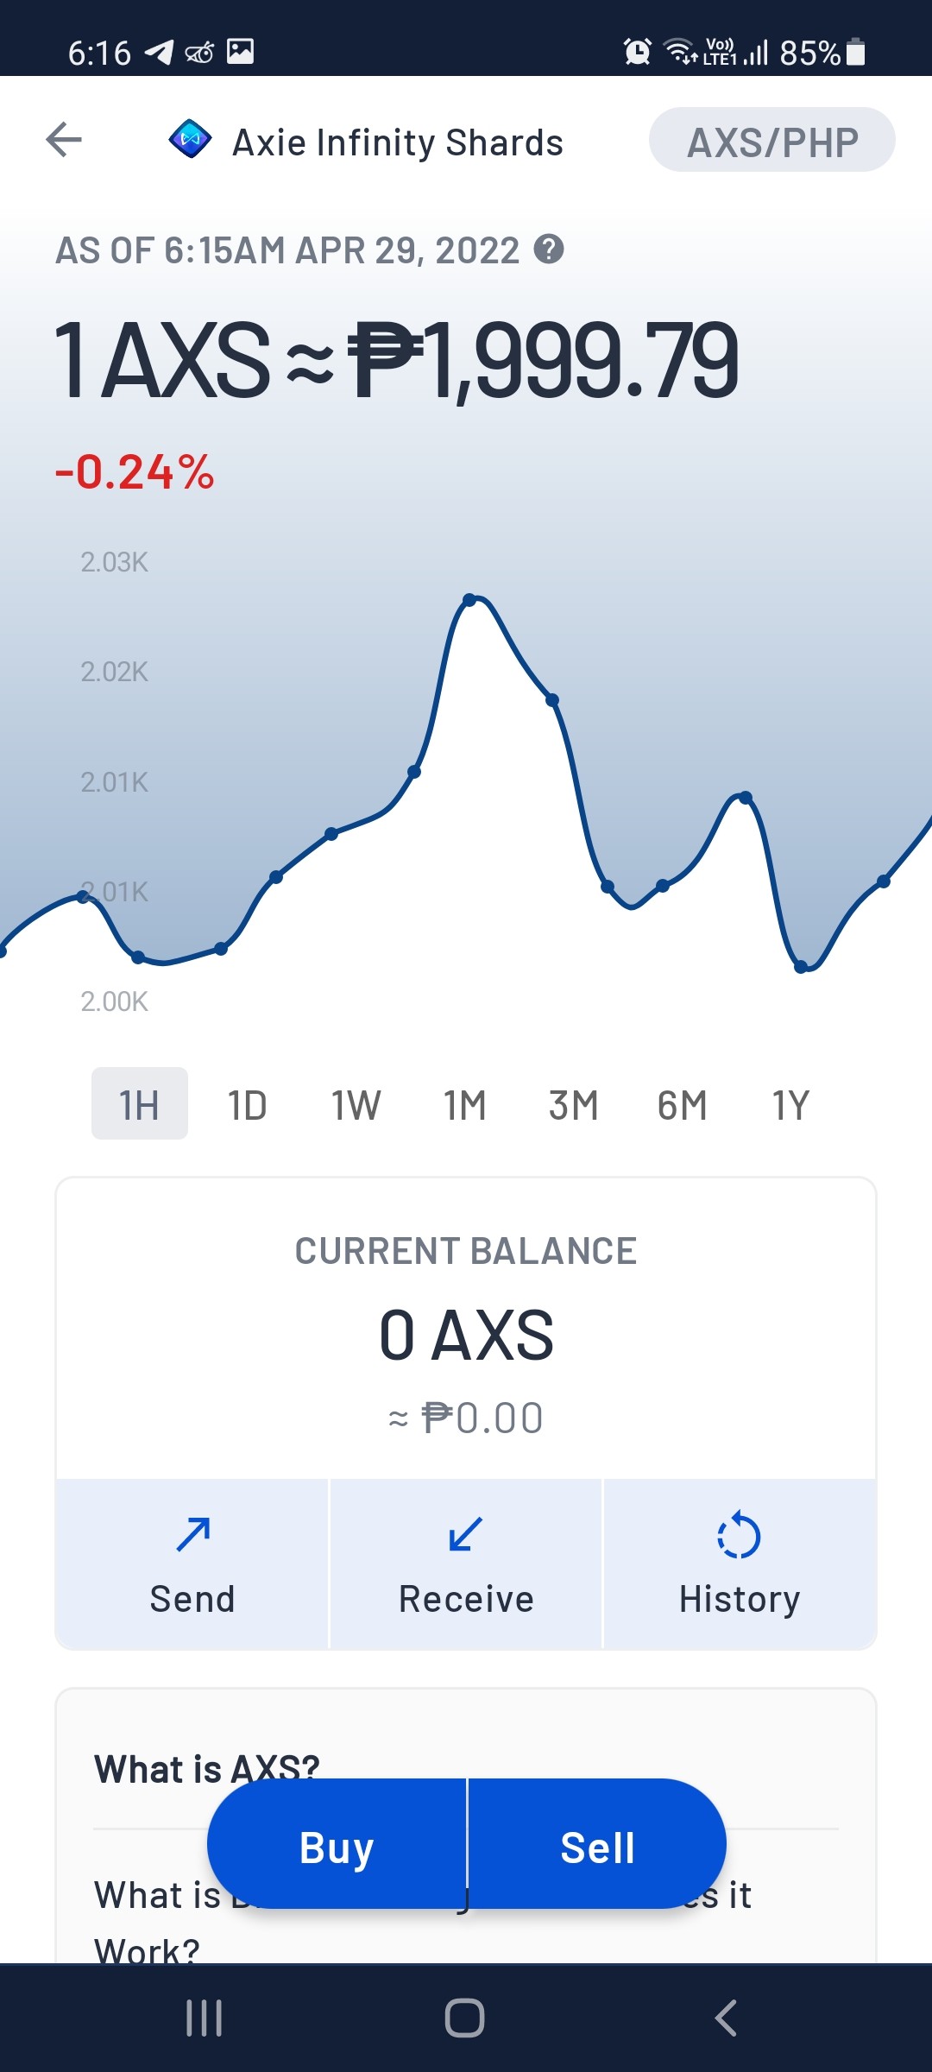Show the 6M price chart

[683, 1104]
